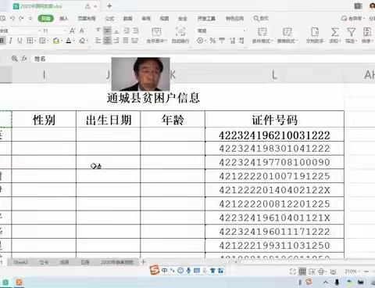Switch to the green Home ribbon tab

(46, 18)
